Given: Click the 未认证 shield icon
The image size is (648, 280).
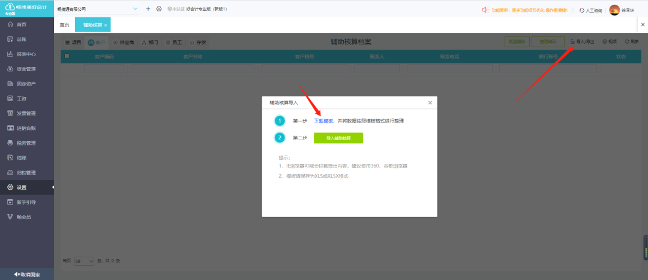Looking at the screenshot, I should click(x=169, y=9).
